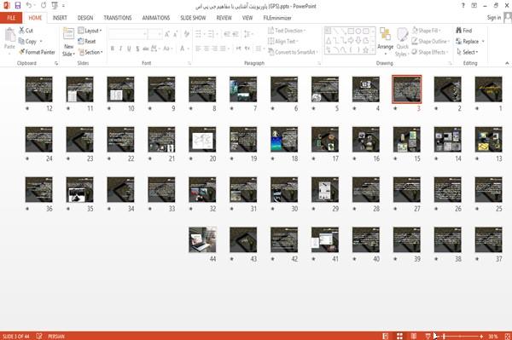Viewport: 512px width, 340px height.
Task: Open Convert to SmartArt dropdown
Action: point(293,52)
